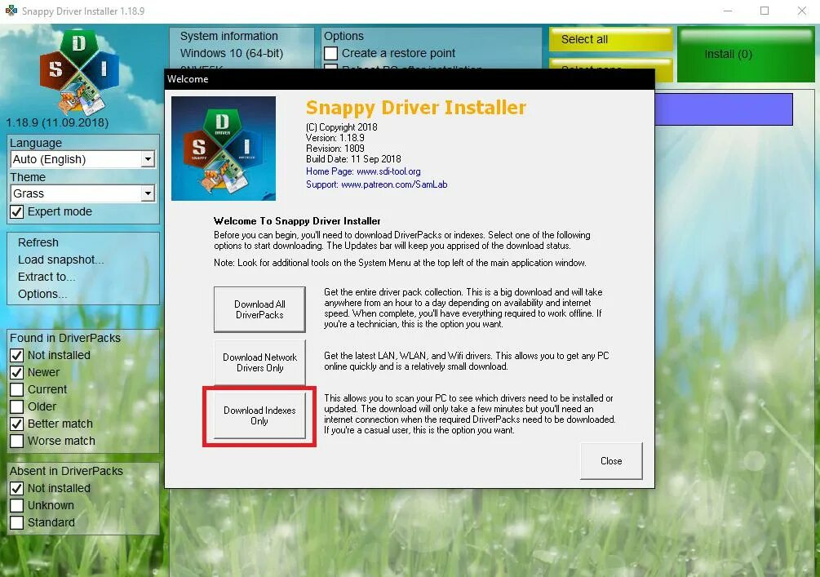This screenshot has height=577, width=820.
Task: Click the SDI logo in the left sidebar
Action: (78, 72)
